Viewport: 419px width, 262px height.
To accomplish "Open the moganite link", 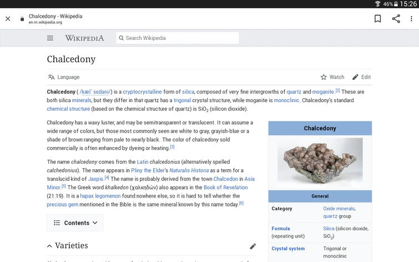I will coord(324,92).
